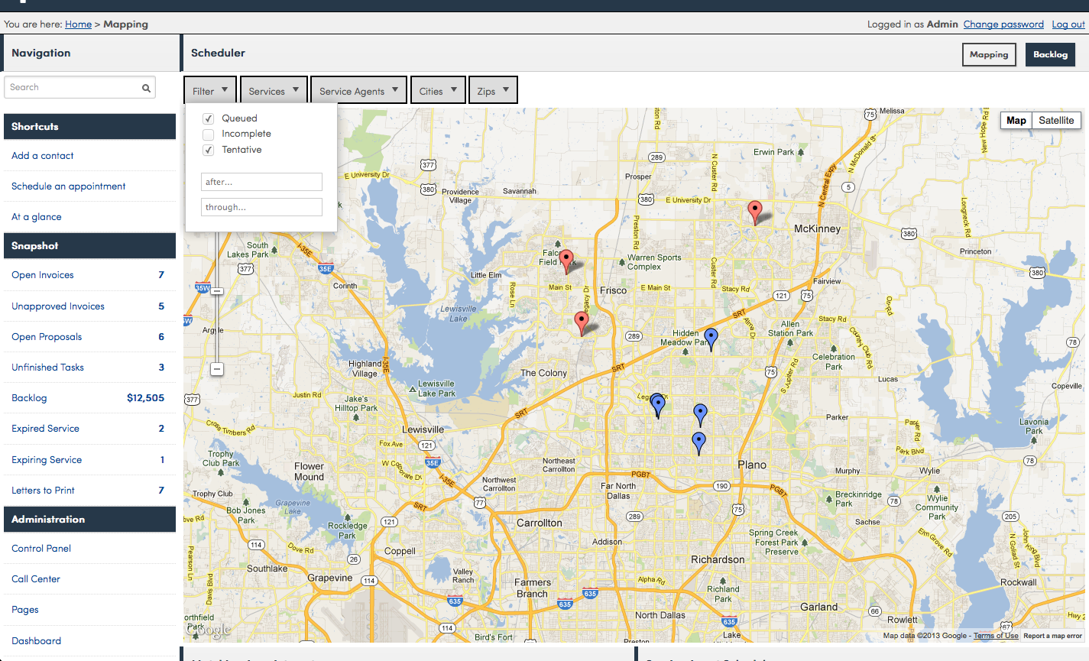Switch to the Backlog tab

[1050, 54]
